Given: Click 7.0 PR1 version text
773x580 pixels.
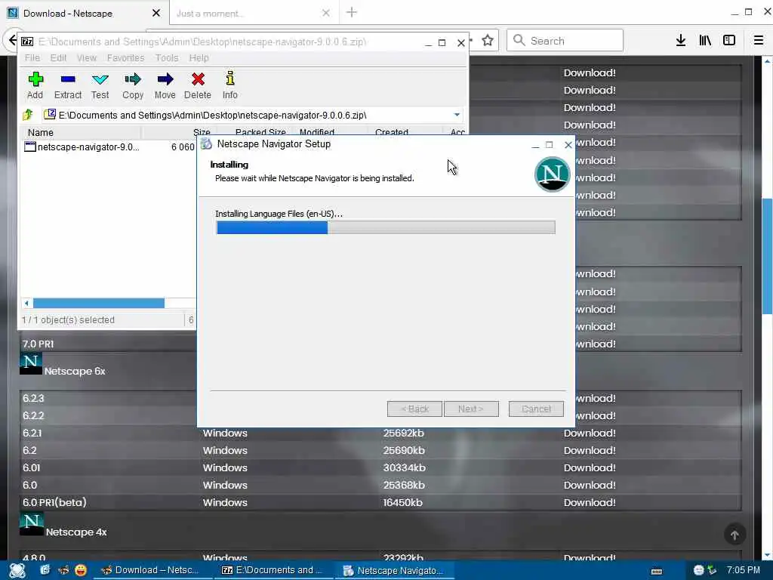Looking at the screenshot, I should (x=38, y=344).
